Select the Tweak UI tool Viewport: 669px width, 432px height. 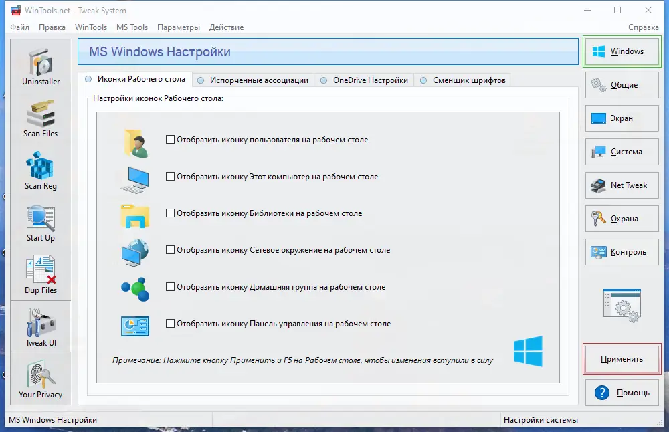41,327
